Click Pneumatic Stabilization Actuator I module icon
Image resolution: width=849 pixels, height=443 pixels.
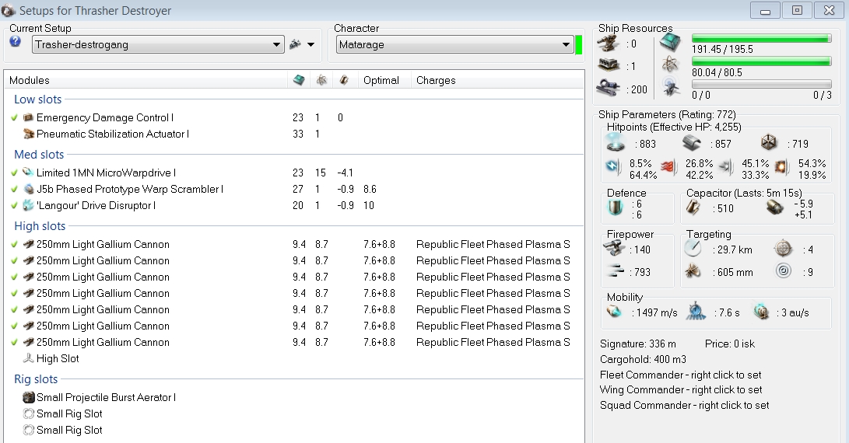[x=28, y=134]
